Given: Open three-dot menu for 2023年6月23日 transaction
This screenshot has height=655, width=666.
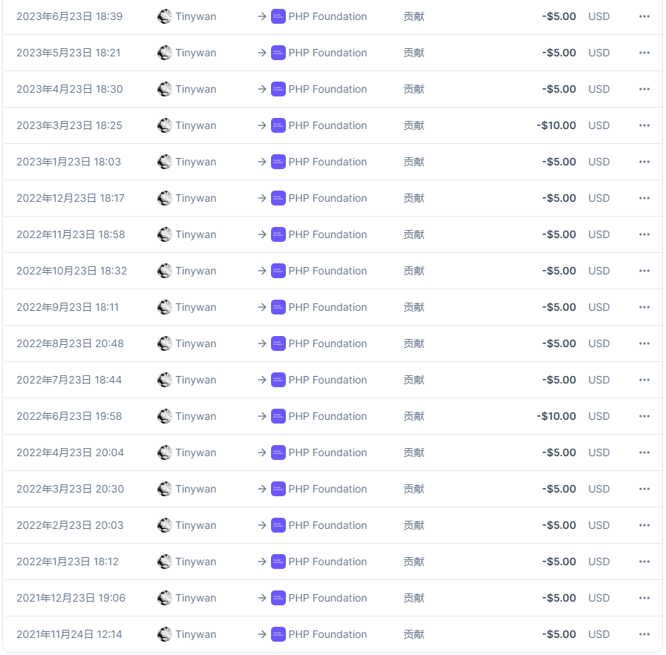Looking at the screenshot, I should point(644,16).
